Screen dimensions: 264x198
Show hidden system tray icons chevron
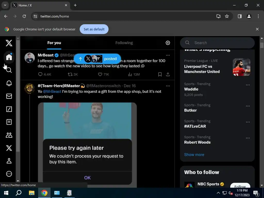point(218,193)
